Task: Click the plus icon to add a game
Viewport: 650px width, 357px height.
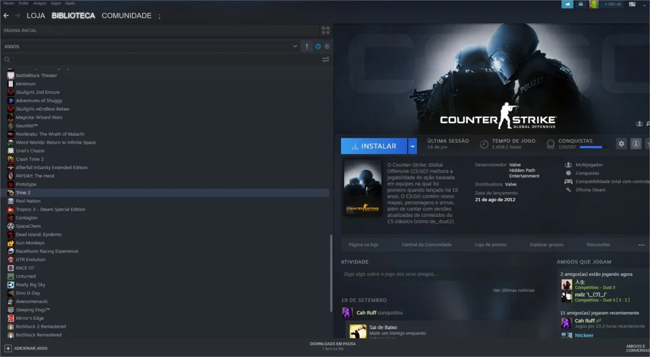Action: 8,348
